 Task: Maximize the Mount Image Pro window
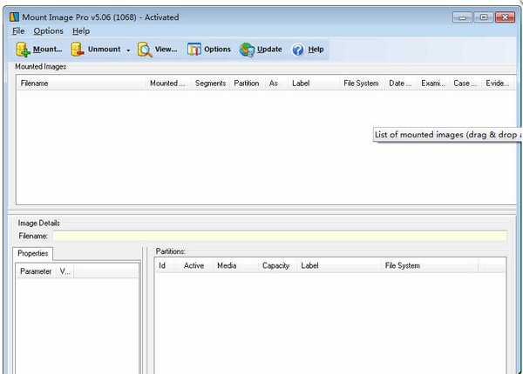pos(484,17)
